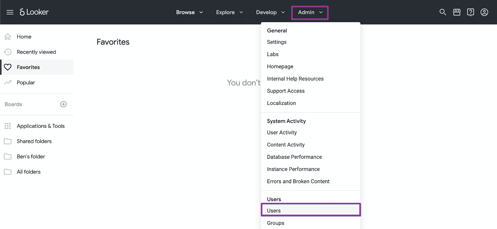This screenshot has width=497, height=229.
Task: Open the hamburger main menu icon
Action: click(10, 12)
